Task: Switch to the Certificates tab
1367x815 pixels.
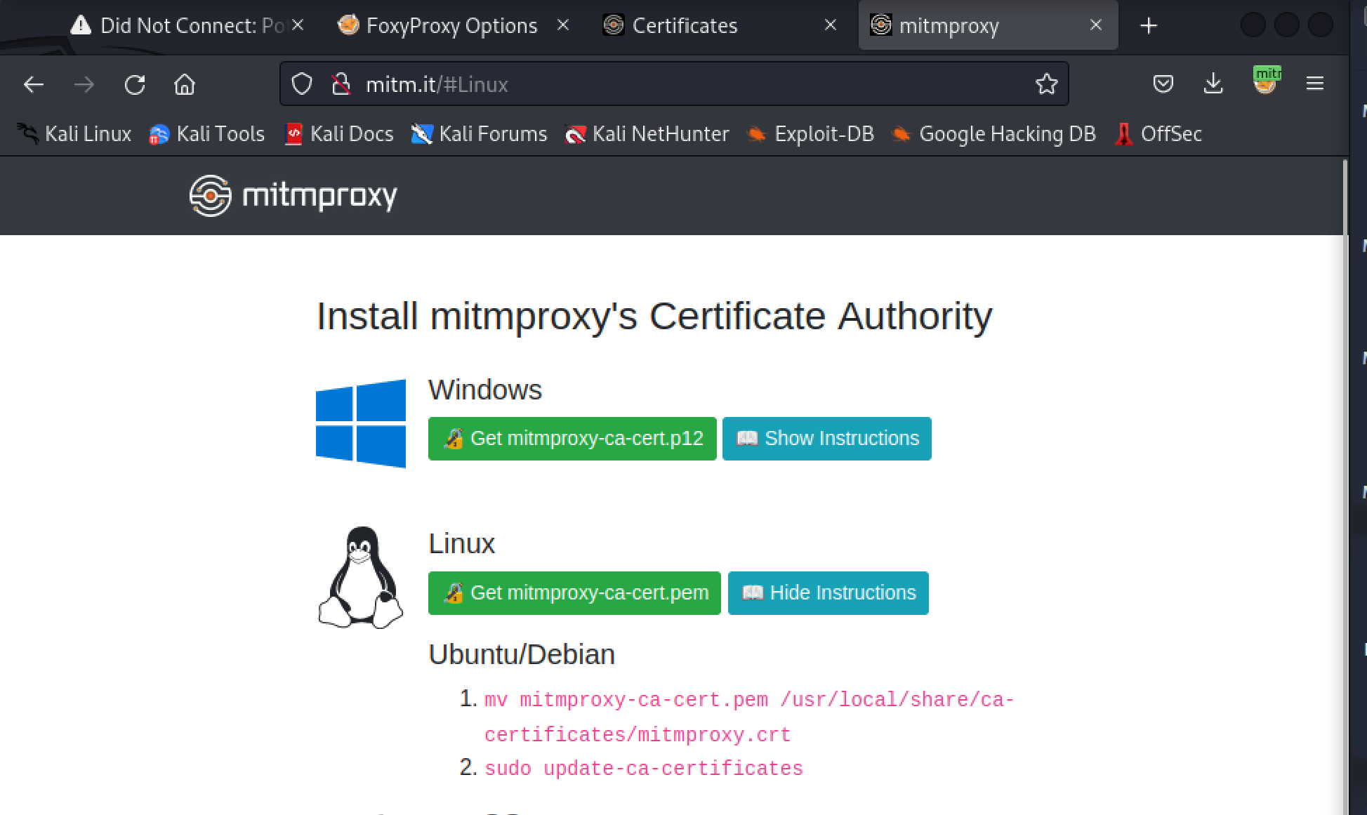Action: [685, 26]
